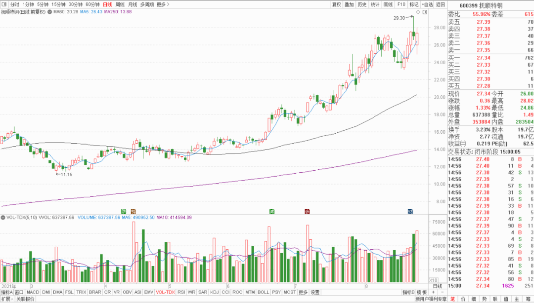Screen dimensions: 534x303
Task: Click the round icon beside VOL-TDX label
Action: point(3,218)
